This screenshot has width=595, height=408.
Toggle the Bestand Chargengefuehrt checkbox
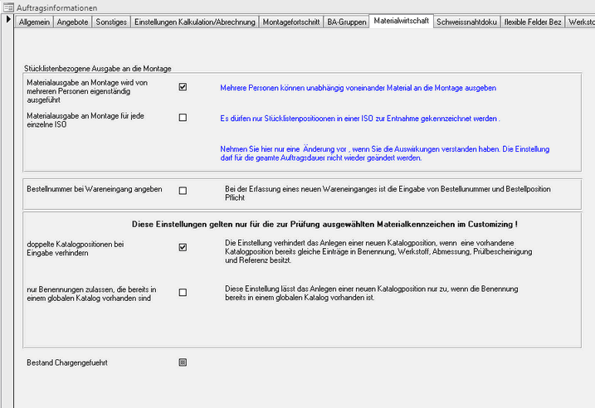(183, 362)
